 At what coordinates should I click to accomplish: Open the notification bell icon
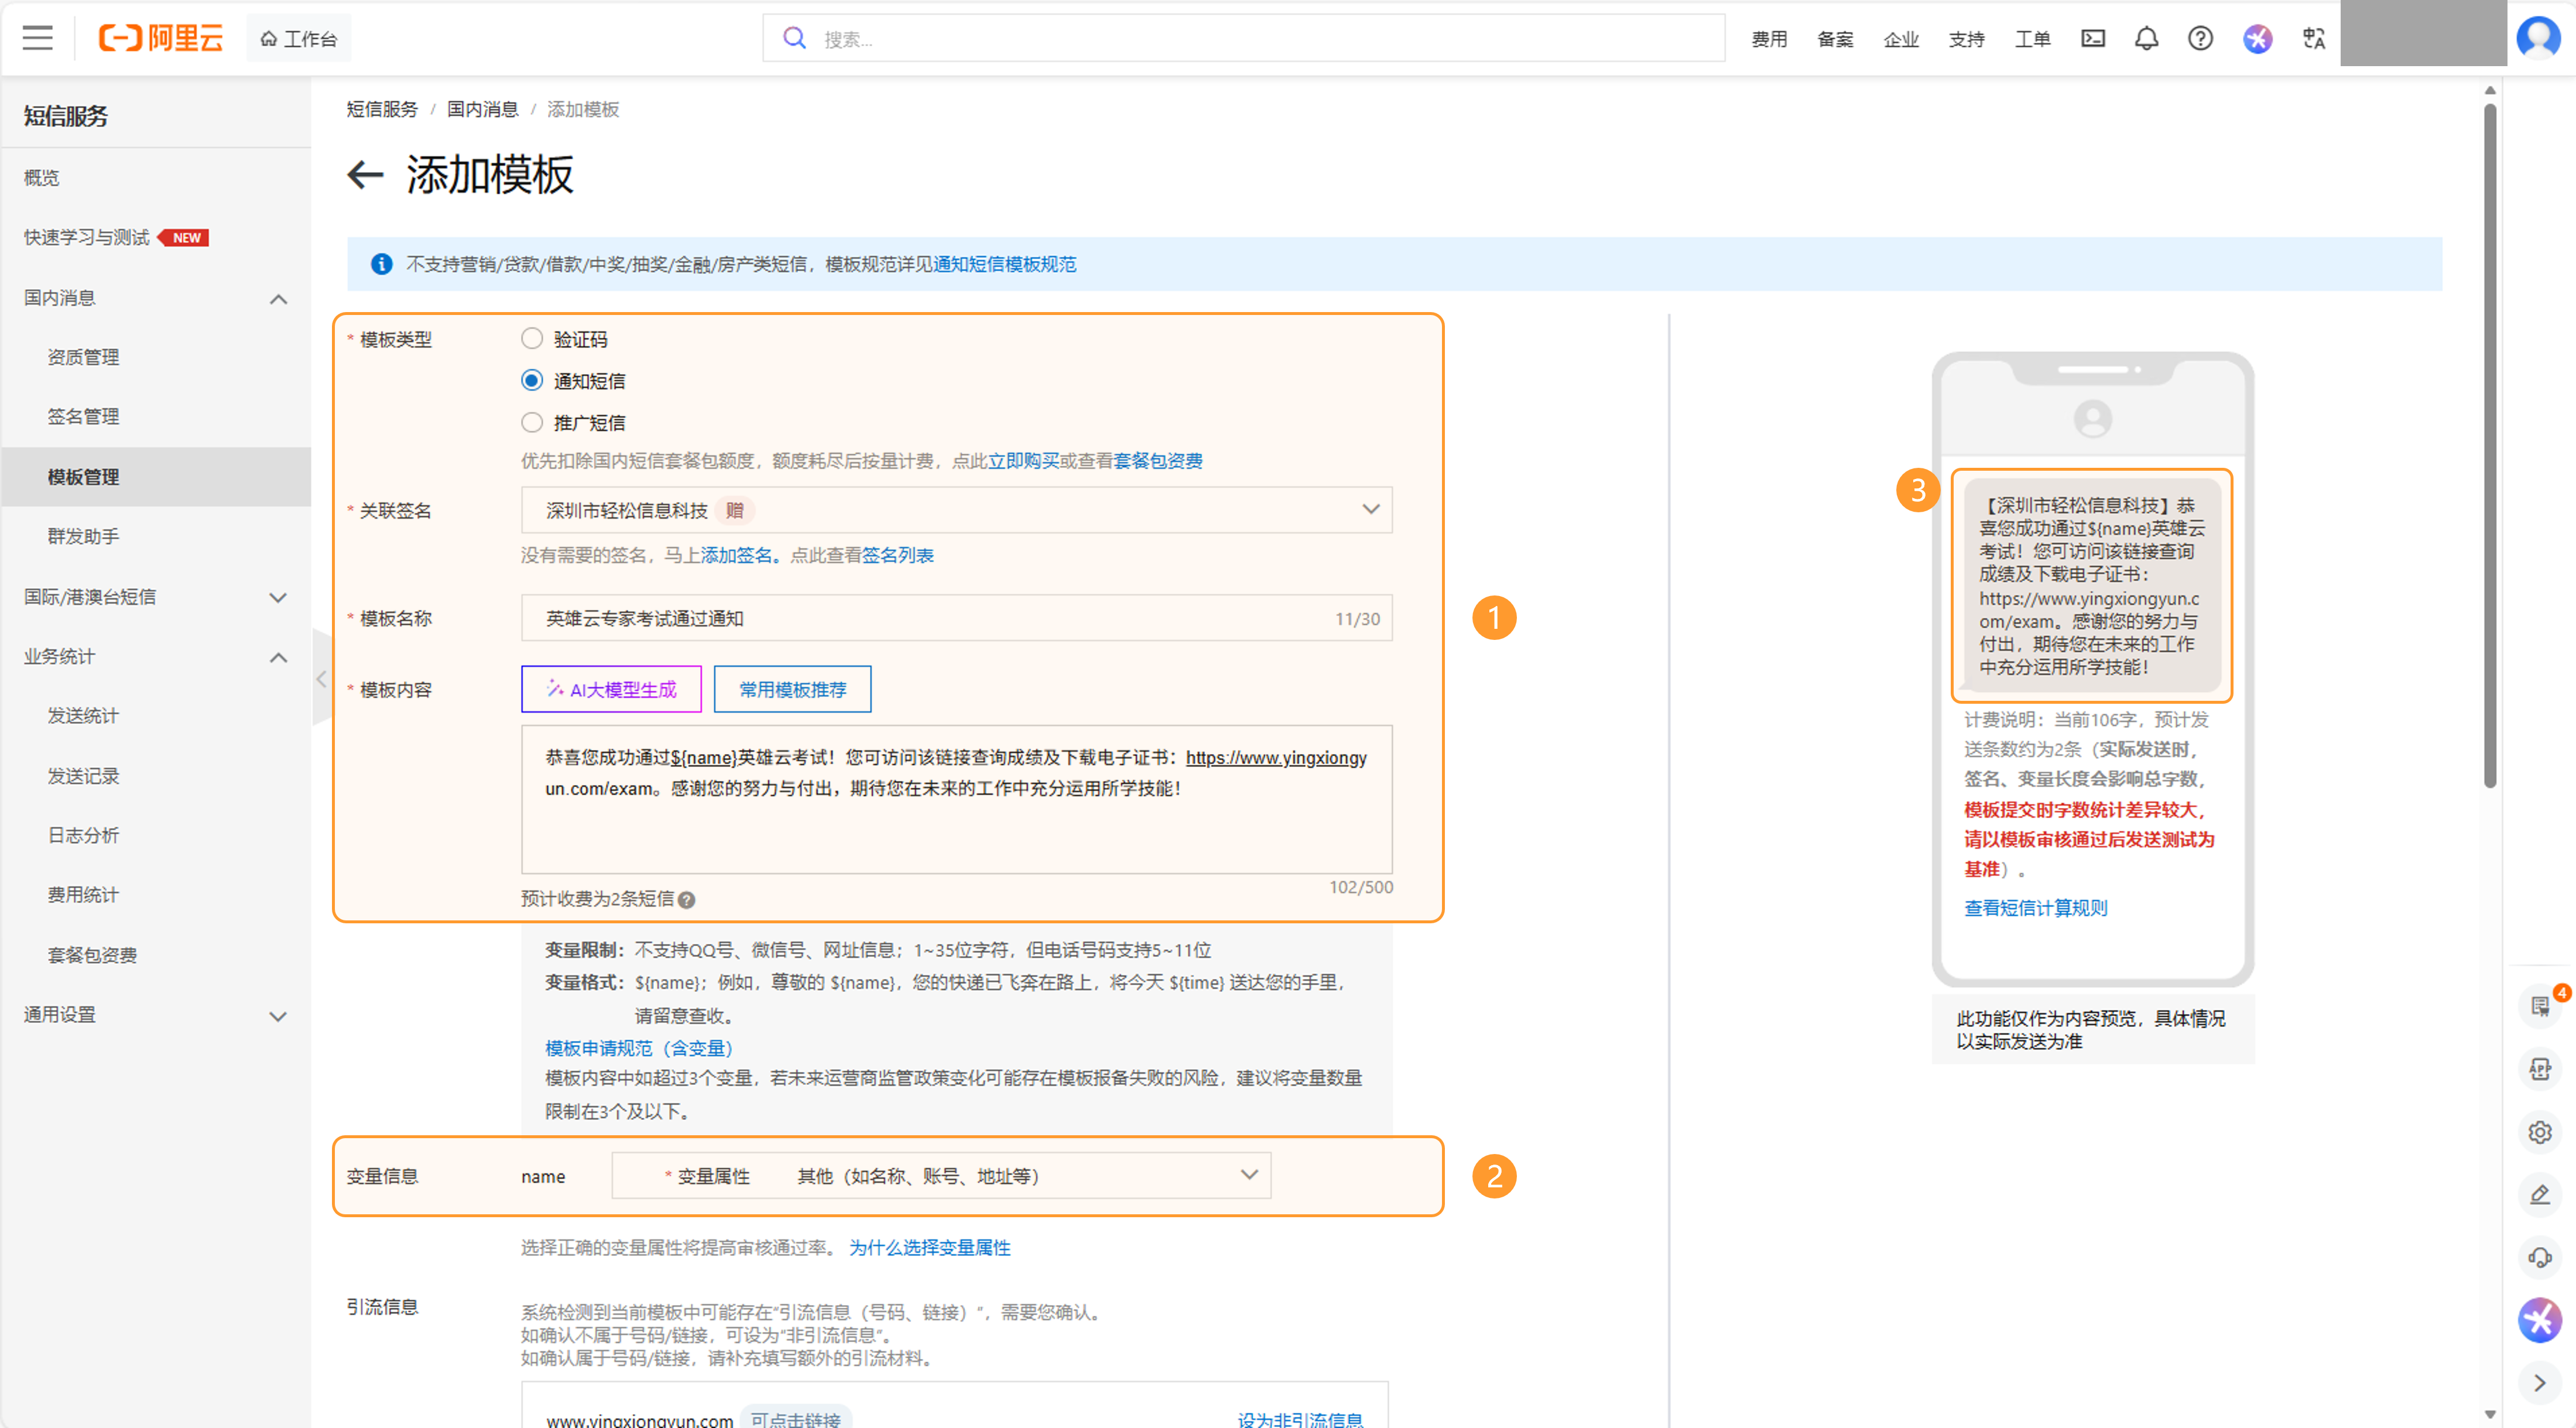pyautogui.click(x=2146, y=38)
